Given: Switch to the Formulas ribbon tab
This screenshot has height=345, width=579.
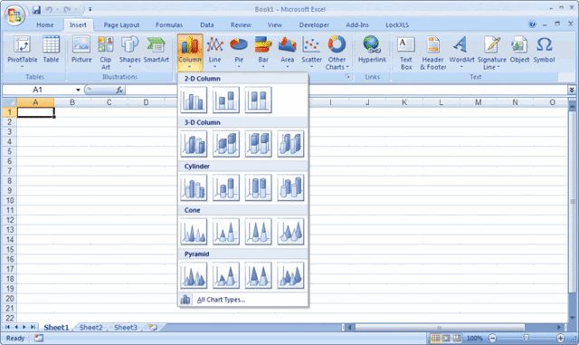Looking at the screenshot, I should point(169,25).
